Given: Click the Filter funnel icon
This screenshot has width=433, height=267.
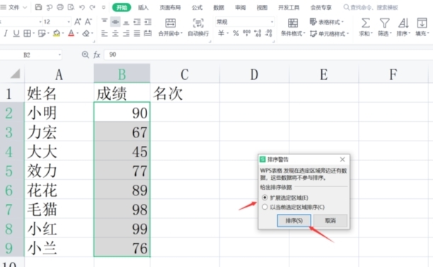Looking at the screenshot, I should point(384,23).
